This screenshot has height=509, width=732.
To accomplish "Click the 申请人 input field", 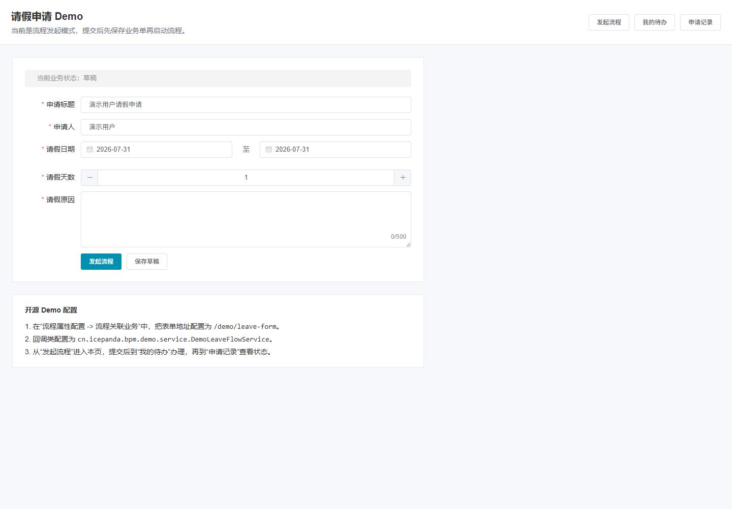I will coord(246,127).
